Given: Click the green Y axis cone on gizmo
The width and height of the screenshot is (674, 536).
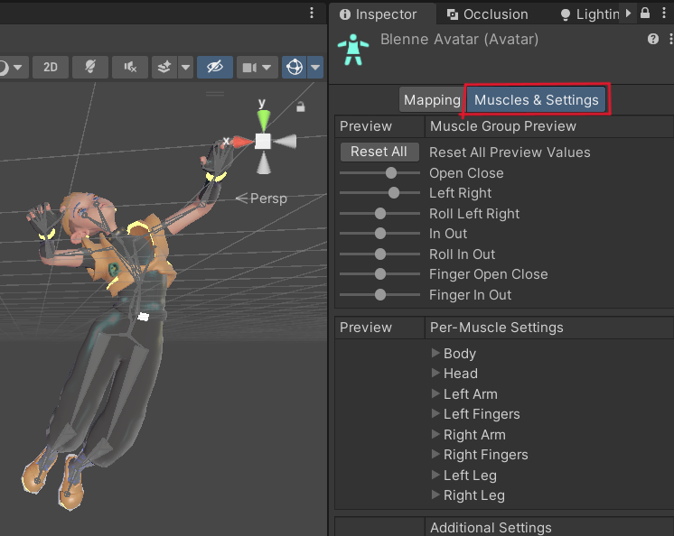Looking at the screenshot, I should 262,117.
